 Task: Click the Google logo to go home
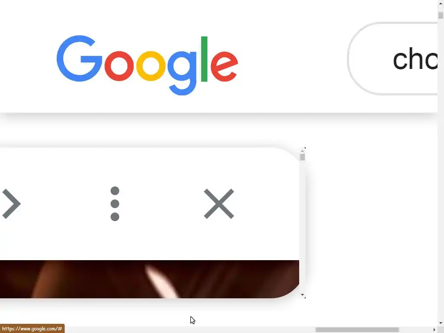147,65
